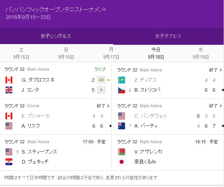
Task: Select date 土 9月15日
Action: 21,53
